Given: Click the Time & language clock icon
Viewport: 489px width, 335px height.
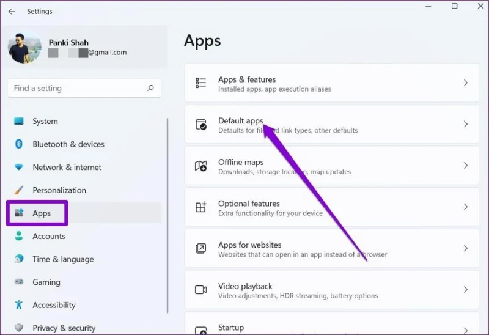Looking at the screenshot, I should click(19, 259).
